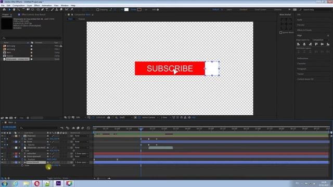This screenshot has width=333, height=187.
Task: Enable the Snapping checkbox
Action: point(98,9)
